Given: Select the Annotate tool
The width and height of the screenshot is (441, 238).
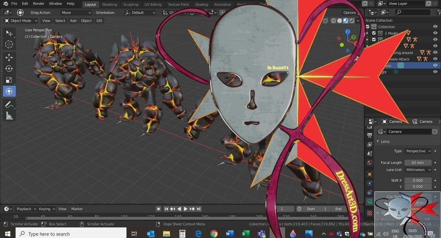Looking at the screenshot, I should click(x=9, y=104).
